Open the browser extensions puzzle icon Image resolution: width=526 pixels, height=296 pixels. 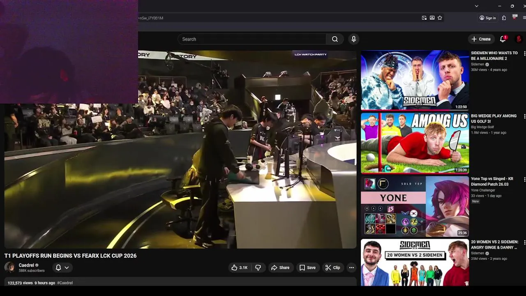[x=504, y=18]
